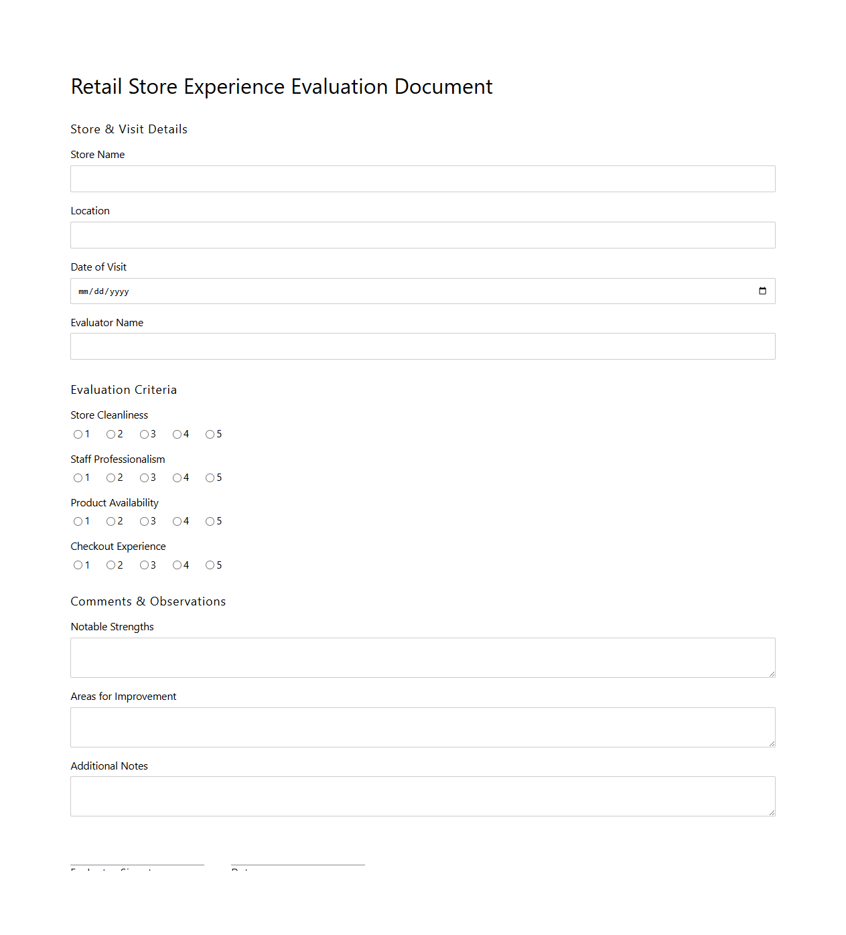Select rating 3 for Store Cleanliness

tap(145, 434)
